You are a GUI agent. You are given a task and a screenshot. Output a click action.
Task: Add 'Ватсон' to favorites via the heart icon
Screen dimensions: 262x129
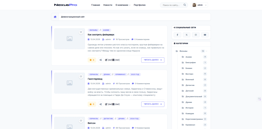coord(81,121)
